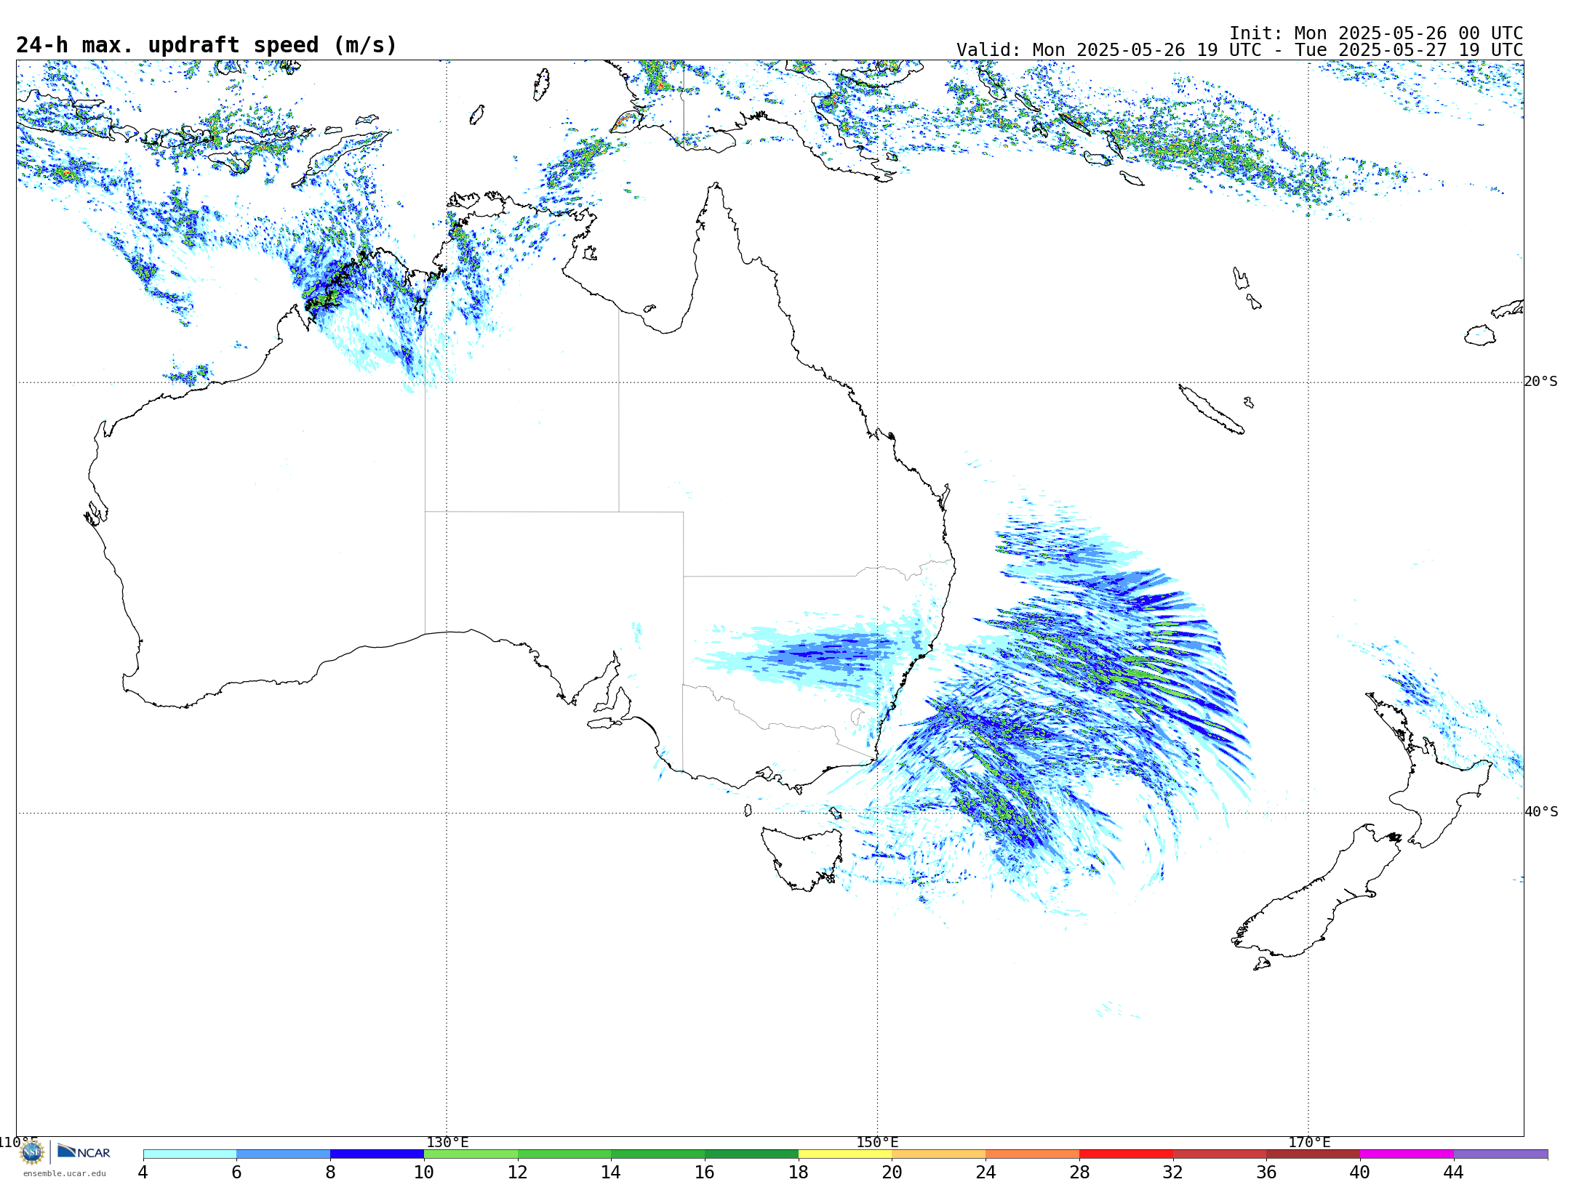1571x1182 pixels.
Task: Select the magenta 40–44 m/s swatch
Action: click(x=1407, y=1154)
